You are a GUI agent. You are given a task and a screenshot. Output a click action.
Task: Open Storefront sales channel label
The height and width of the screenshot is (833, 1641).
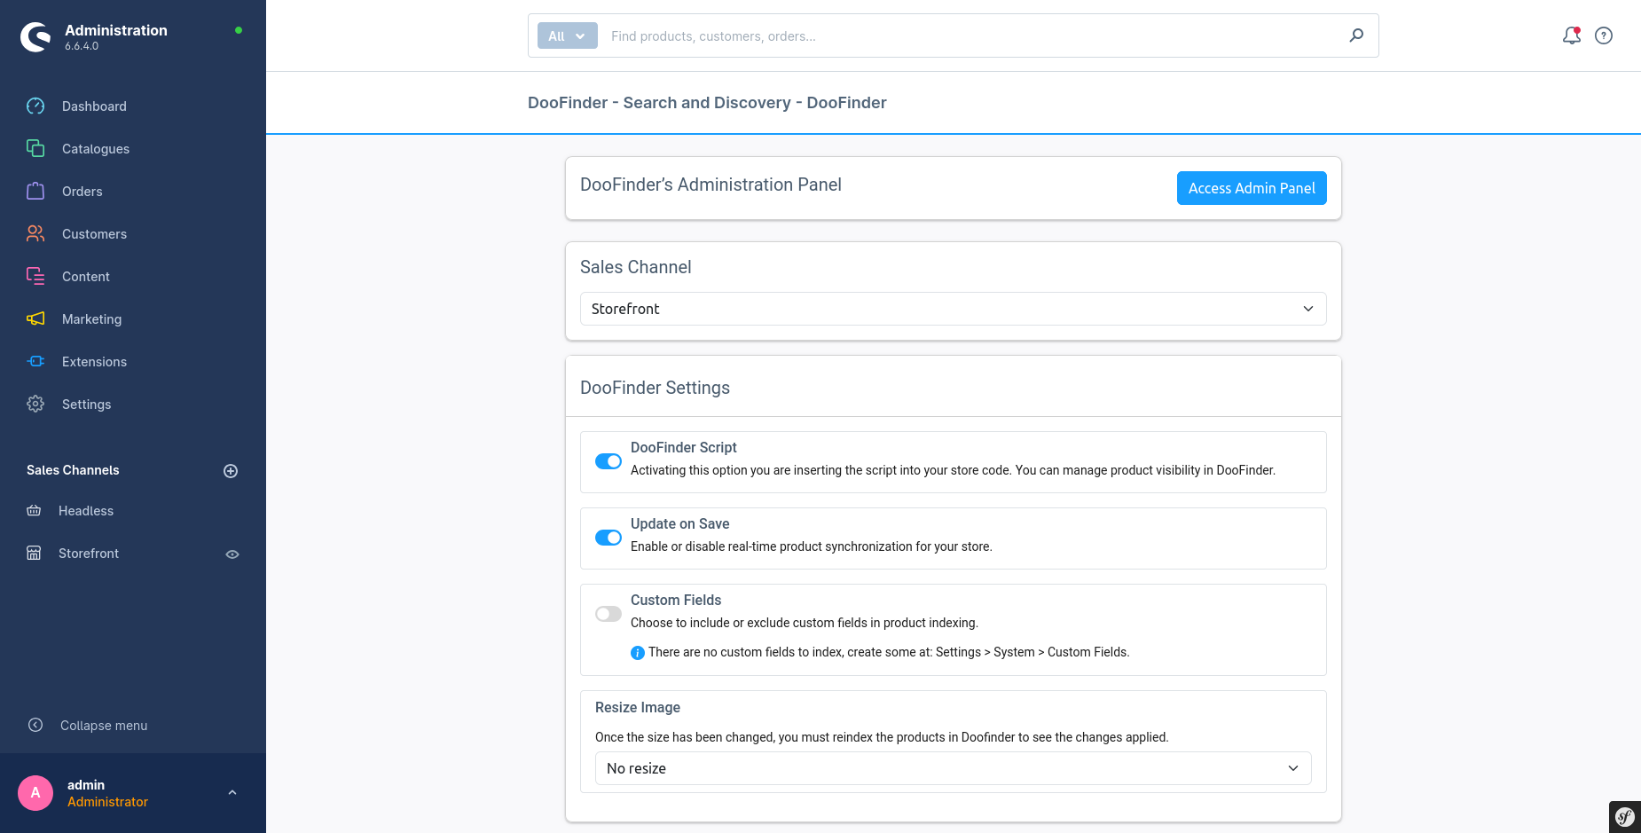pos(89,554)
